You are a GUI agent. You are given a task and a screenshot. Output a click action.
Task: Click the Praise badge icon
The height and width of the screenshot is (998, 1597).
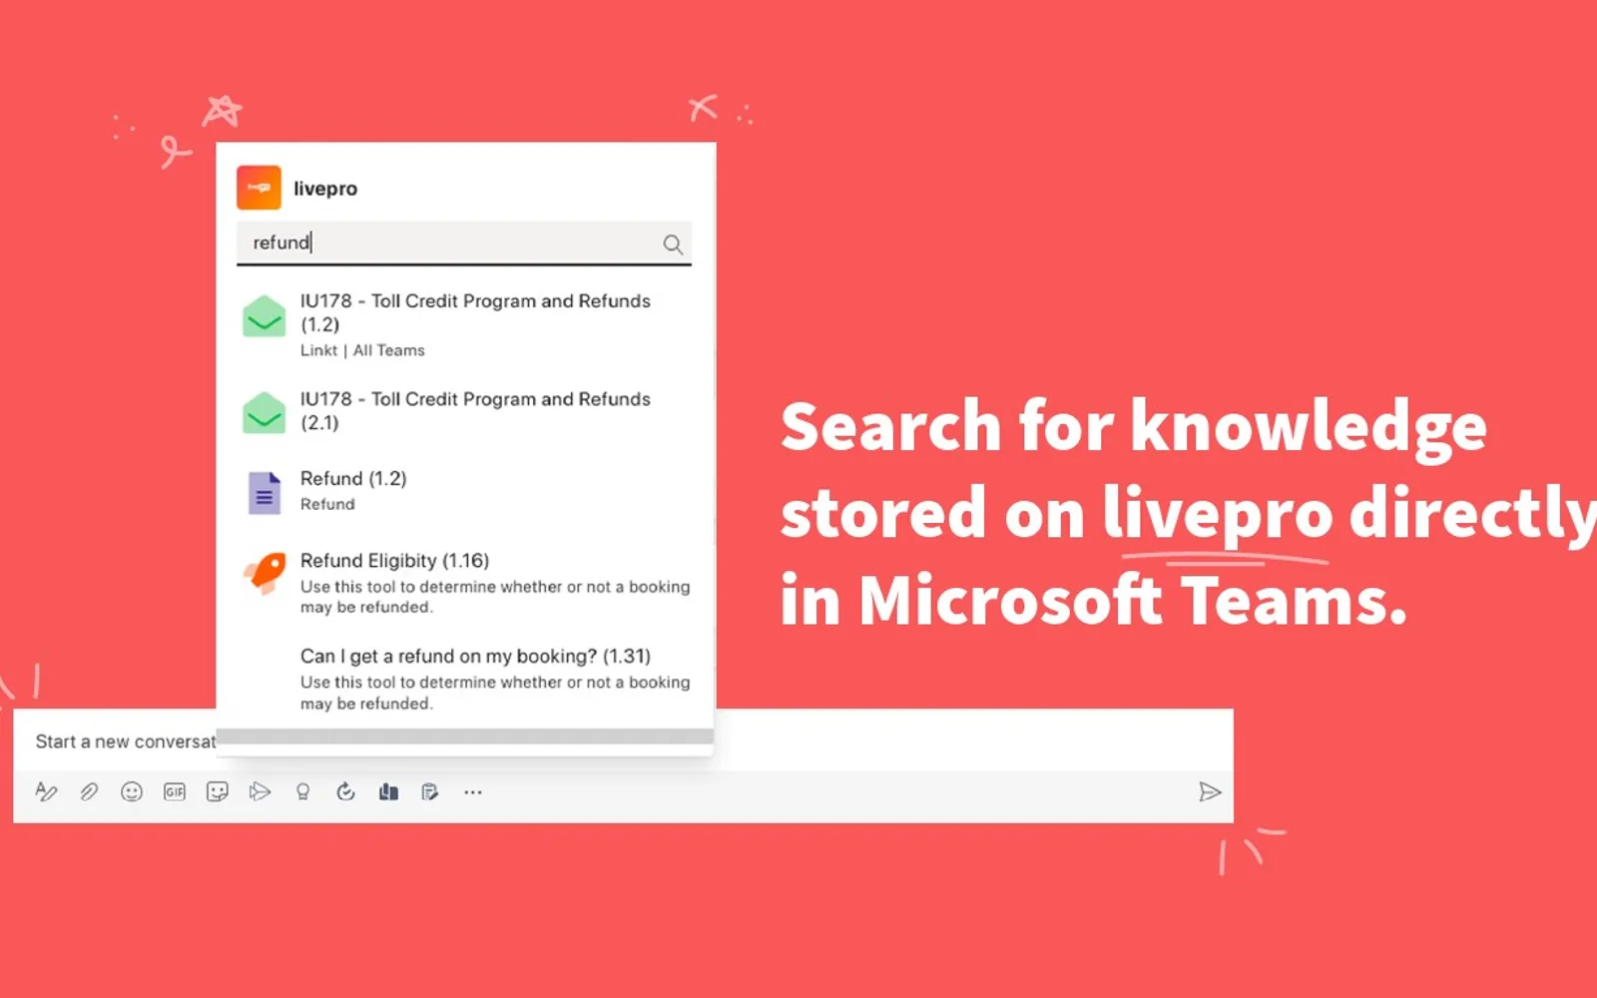[302, 791]
